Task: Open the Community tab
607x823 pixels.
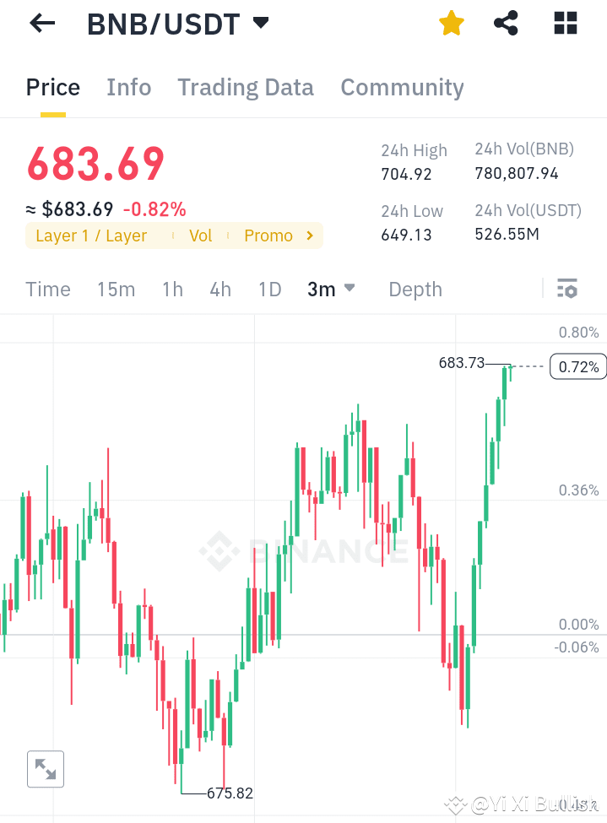Action: (402, 87)
